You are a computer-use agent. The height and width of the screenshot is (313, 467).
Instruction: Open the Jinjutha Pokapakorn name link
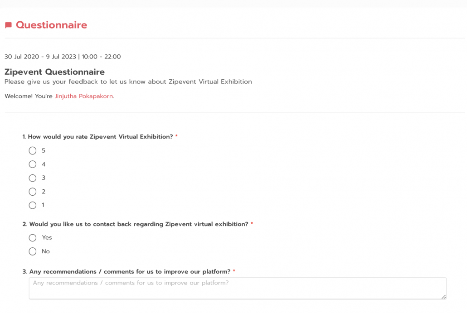pos(84,96)
